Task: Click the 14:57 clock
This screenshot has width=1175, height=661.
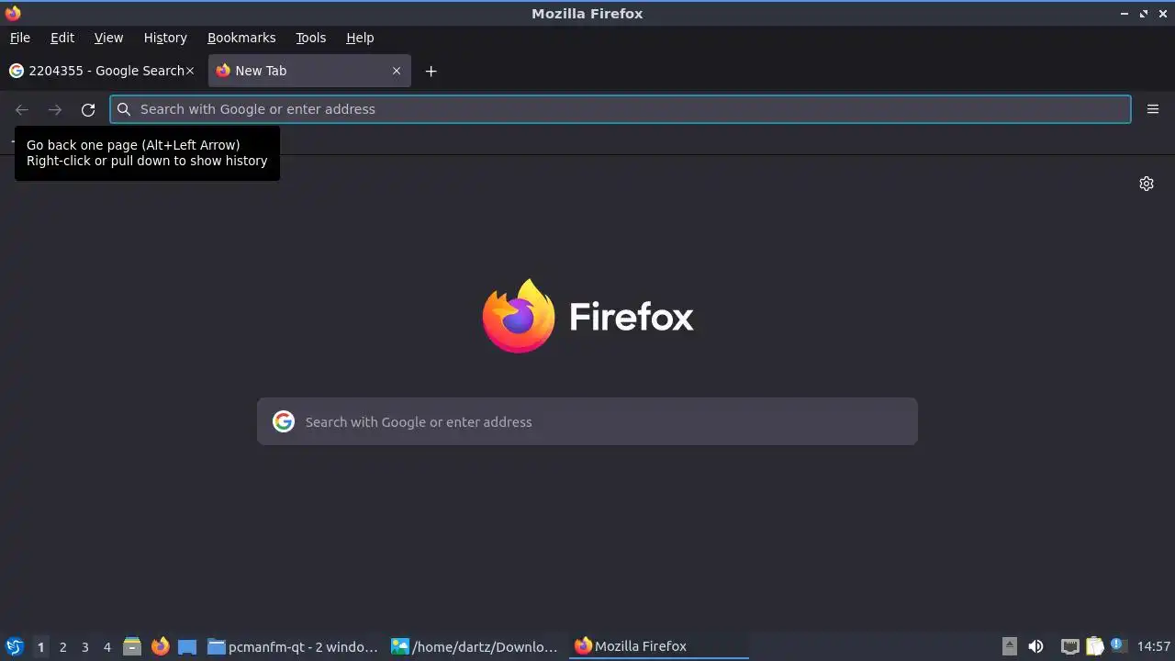Action: (1153, 646)
